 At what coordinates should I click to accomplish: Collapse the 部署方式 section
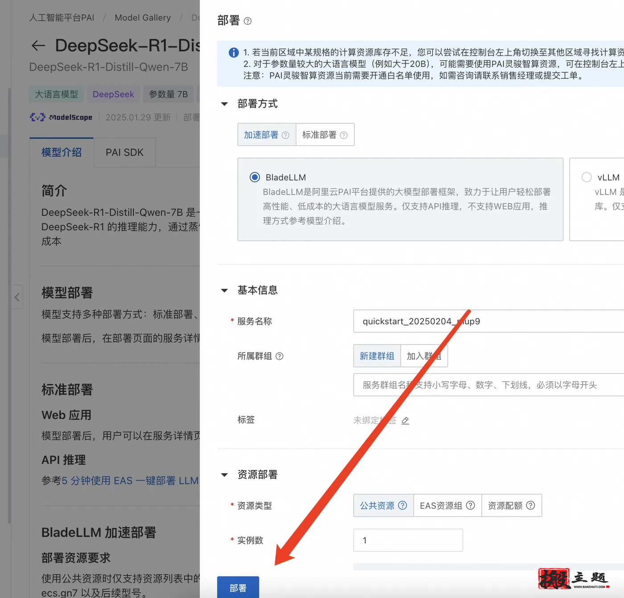point(225,104)
